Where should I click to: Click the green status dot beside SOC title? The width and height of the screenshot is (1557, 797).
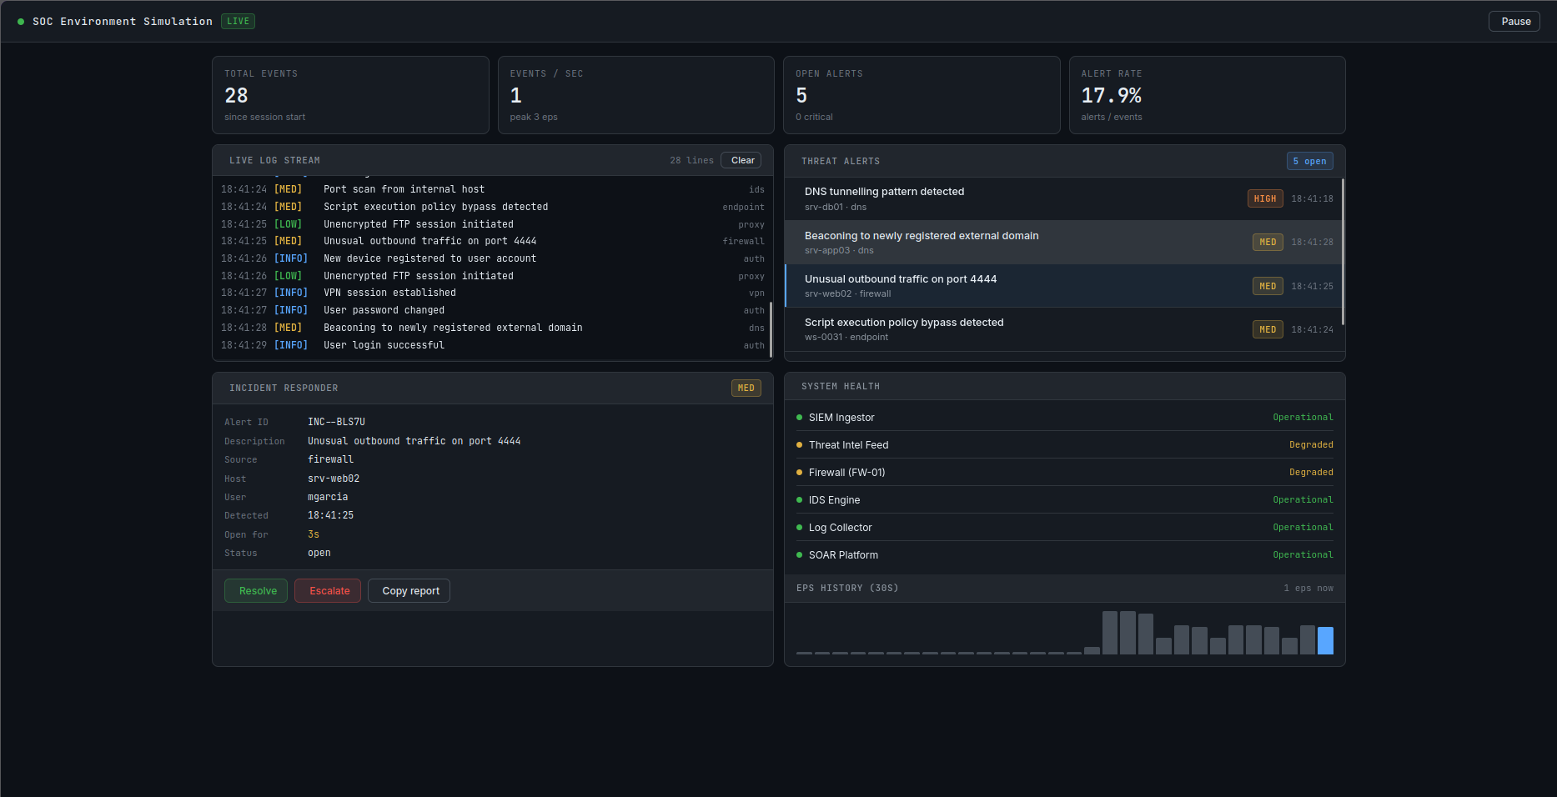coord(21,22)
